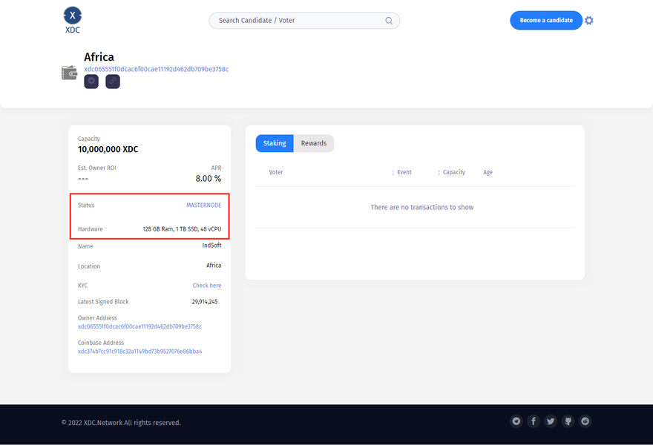This screenshot has height=445, width=653.
Task: Open the footer Twitter icon
Action: point(551,421)
